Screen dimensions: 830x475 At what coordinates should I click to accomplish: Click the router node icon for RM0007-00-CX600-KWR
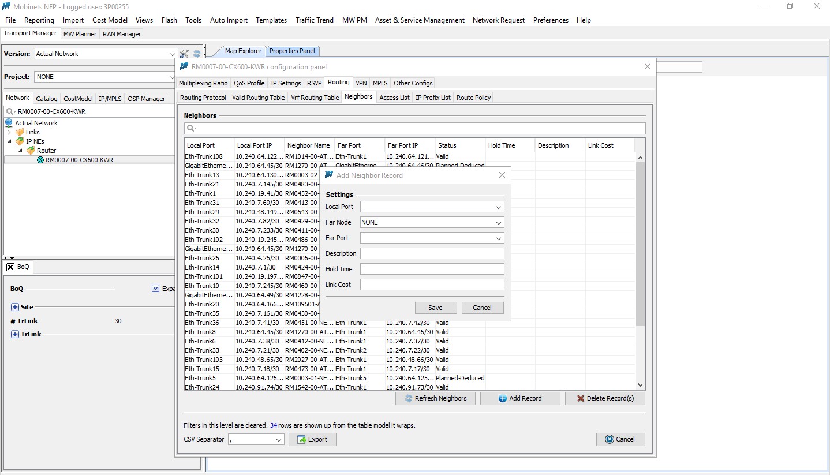(40, 160)
